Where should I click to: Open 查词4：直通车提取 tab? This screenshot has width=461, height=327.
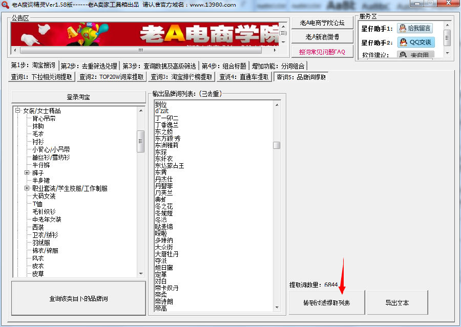pyautogui.click(x=244, y=77)
